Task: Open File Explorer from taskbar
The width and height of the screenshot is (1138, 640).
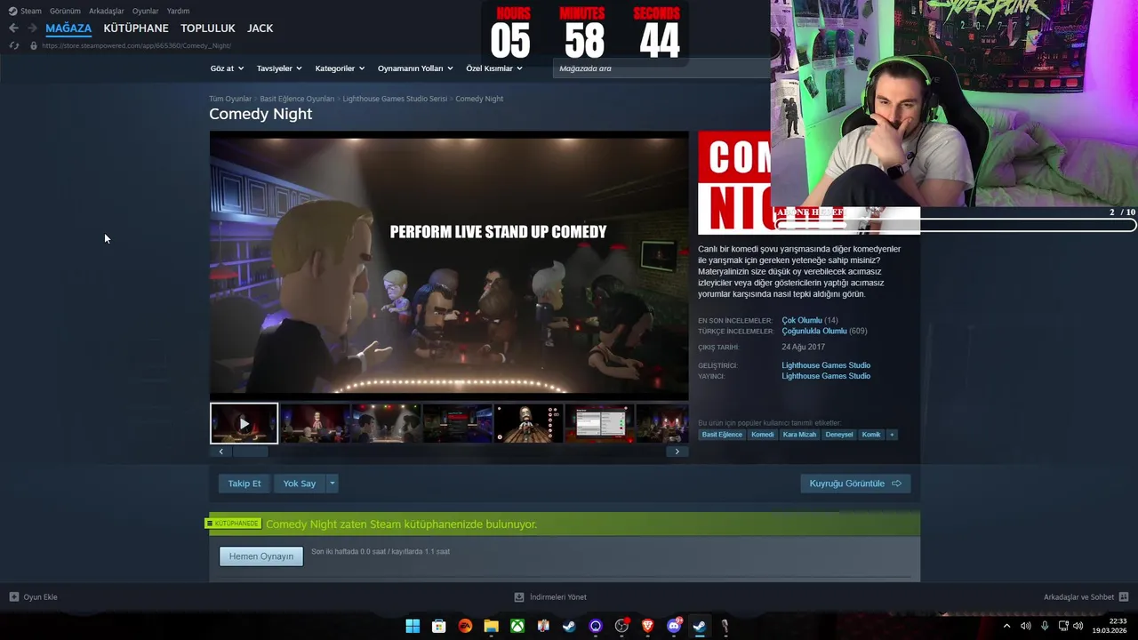Action: point(491,626)
